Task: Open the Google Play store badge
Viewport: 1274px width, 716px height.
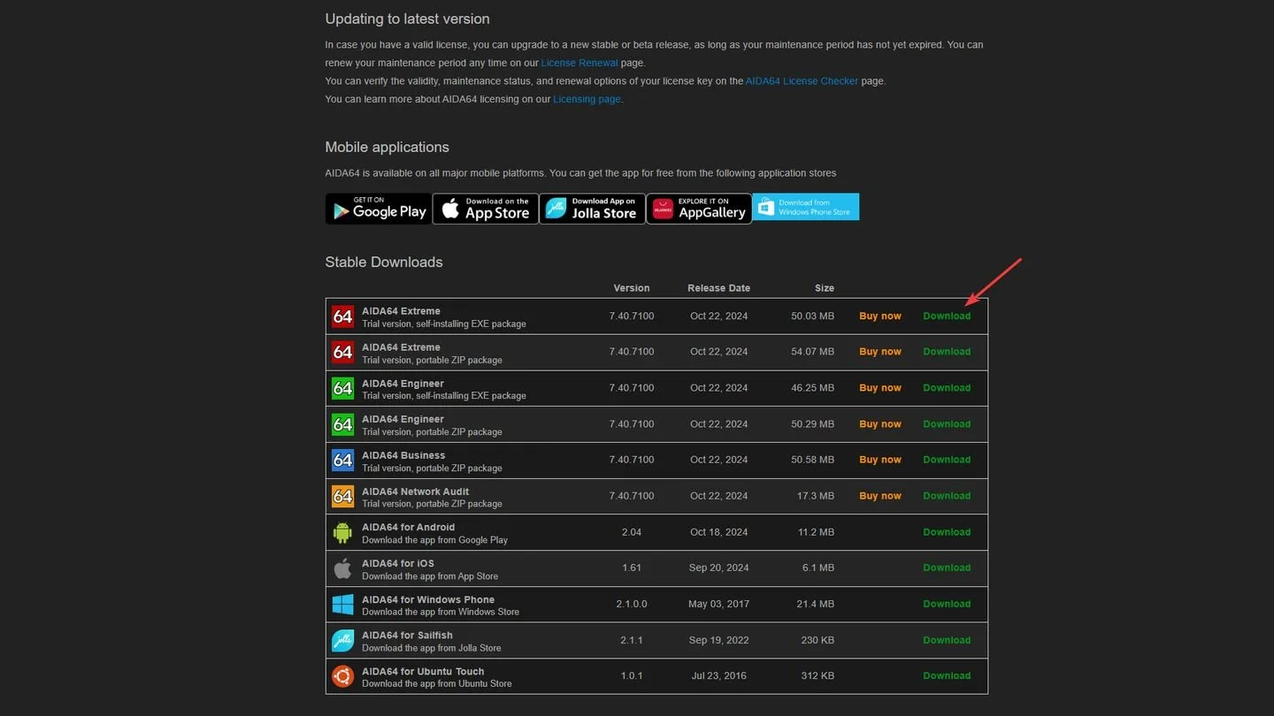Action: coord(379,209)
